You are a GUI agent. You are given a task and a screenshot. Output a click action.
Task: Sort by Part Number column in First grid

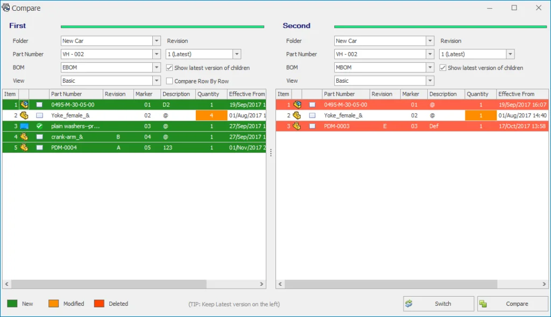tap(75, 94)
